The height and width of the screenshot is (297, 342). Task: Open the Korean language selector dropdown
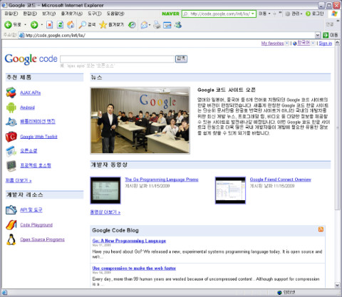point(313,43)
